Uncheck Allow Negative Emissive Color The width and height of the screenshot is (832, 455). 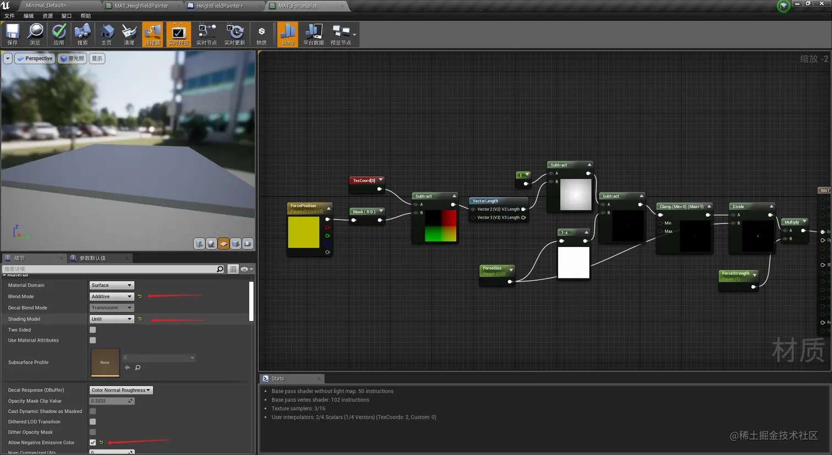click(x=92, y=442)
